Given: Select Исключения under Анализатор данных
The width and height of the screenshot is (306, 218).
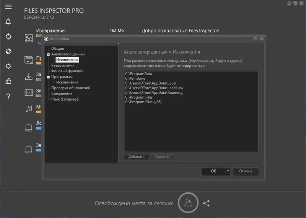Looking at the screenshot, I should (67, 60).
